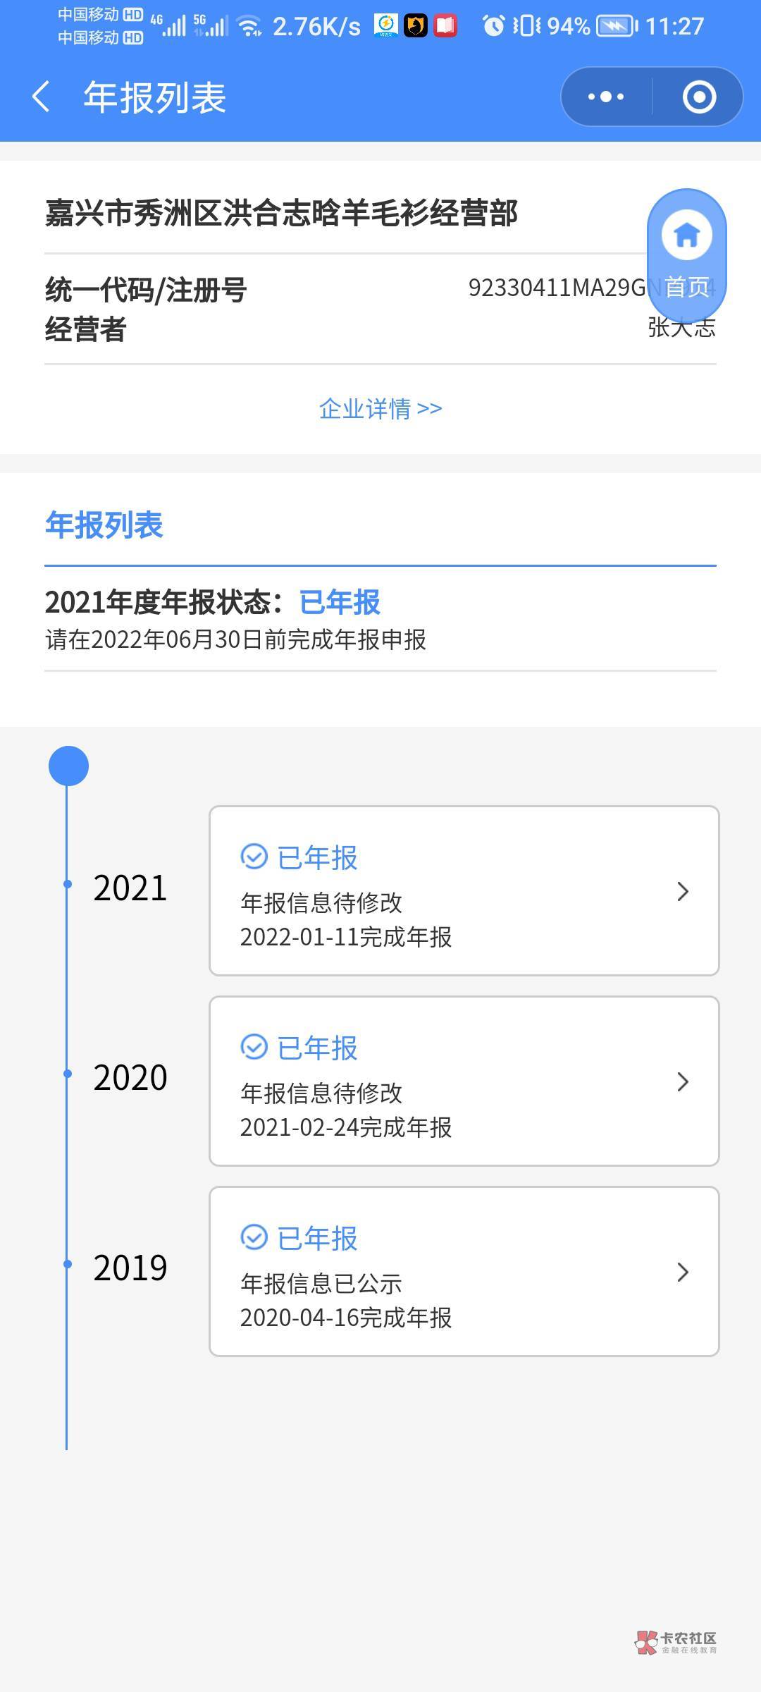Viewport: 761px width, 1692px height.
Task: Expand the 2020 annual report chevron
Action: (x=682, y=1081)
